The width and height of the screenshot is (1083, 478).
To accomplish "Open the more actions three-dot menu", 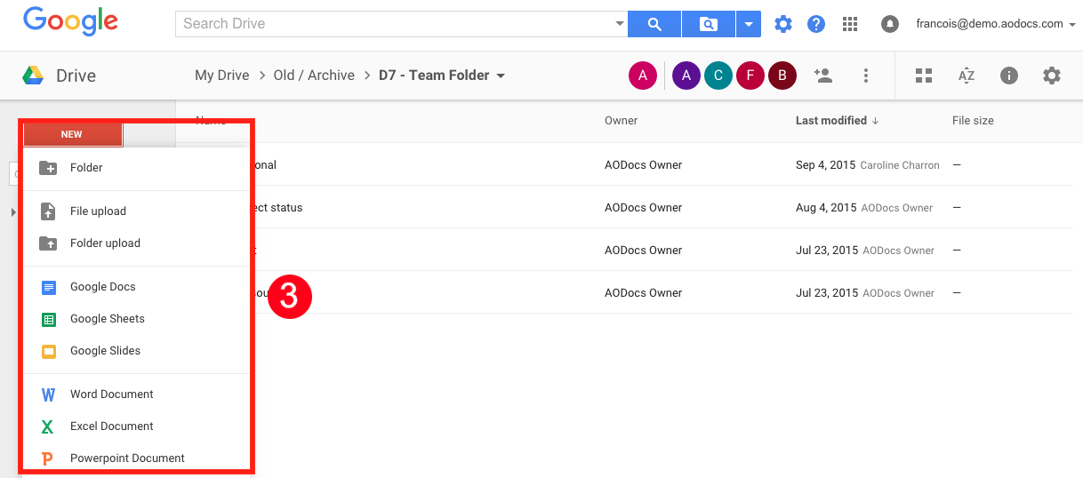I will click(x=866, y=76).
